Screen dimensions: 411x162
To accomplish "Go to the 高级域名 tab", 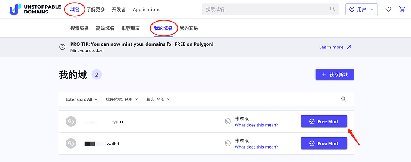I will click(x=105, y=28).
